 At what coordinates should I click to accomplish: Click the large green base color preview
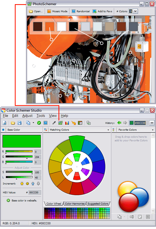click(x=22, y=141)
